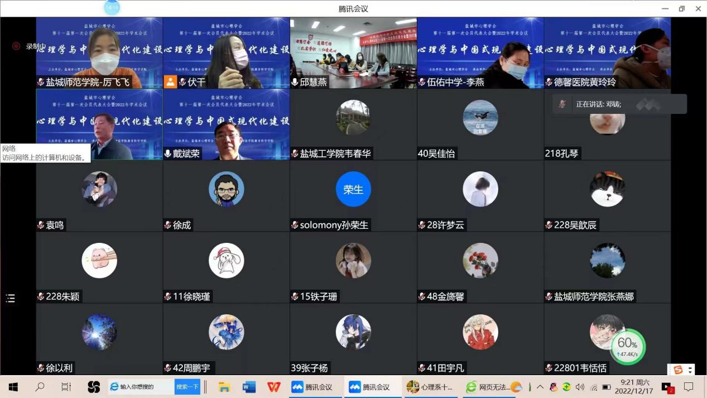Open the Windows Start menu
Viewport: 707px width, 398px height.
13,387
